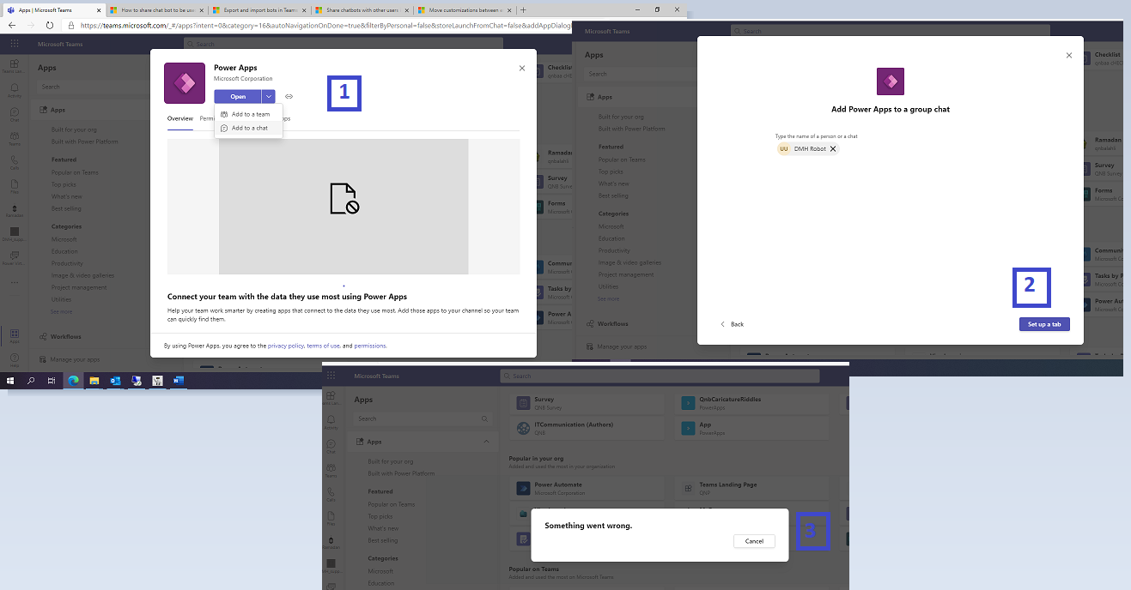Choose Add to a team
Screen dimensions: 1131x590
[x=248, y=114]
